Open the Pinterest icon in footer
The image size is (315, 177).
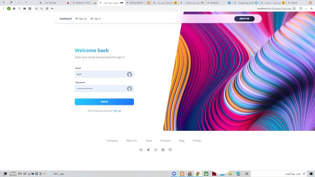coord(163,150)
